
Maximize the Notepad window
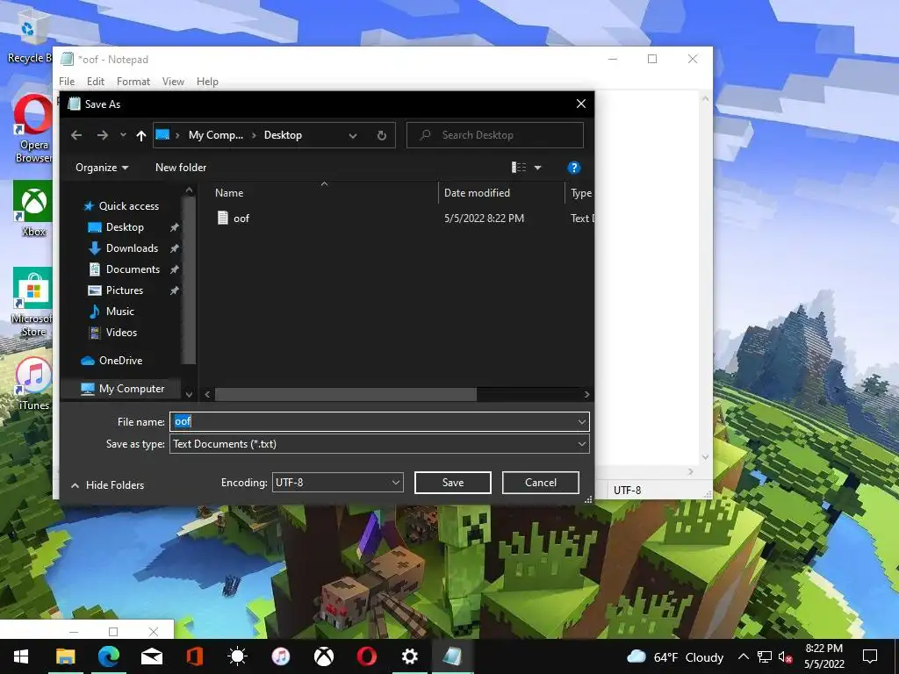click(x=652, y=59)
